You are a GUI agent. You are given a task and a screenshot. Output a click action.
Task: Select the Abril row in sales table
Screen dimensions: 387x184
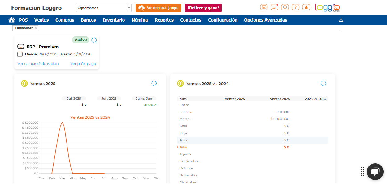coord(253,126)
